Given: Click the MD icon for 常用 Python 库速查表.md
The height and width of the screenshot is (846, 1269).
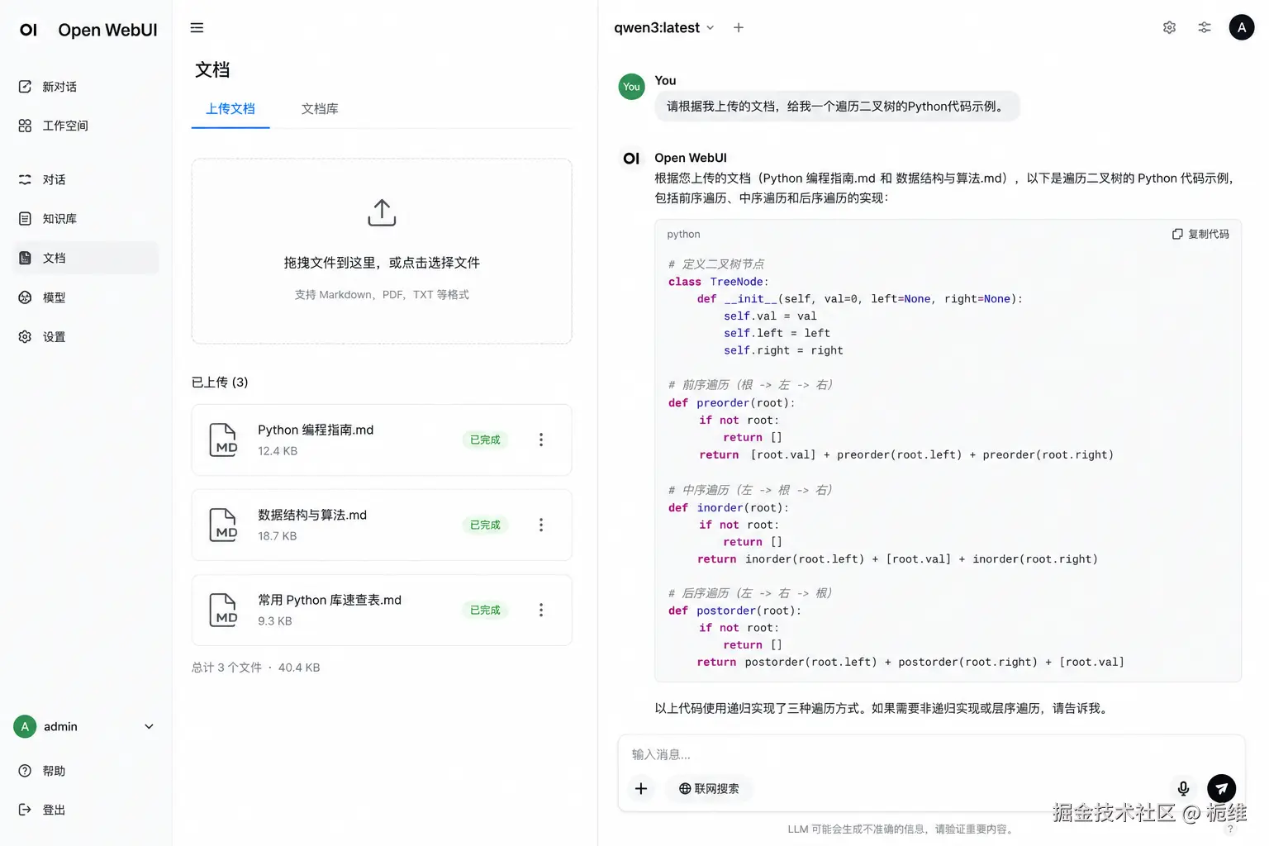Looking at the screenshot, I should [x=223, y=610].
